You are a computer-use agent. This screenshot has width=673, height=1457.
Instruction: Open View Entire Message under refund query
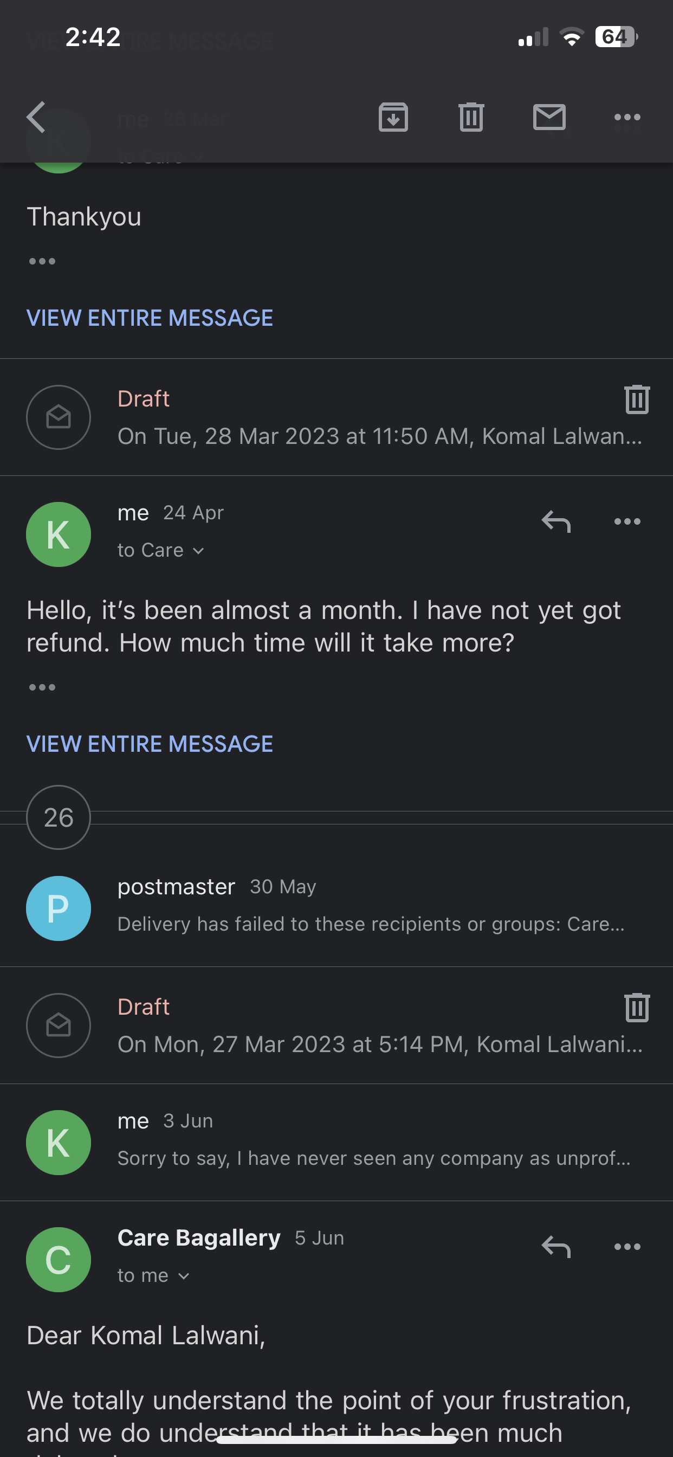(150, 744)
